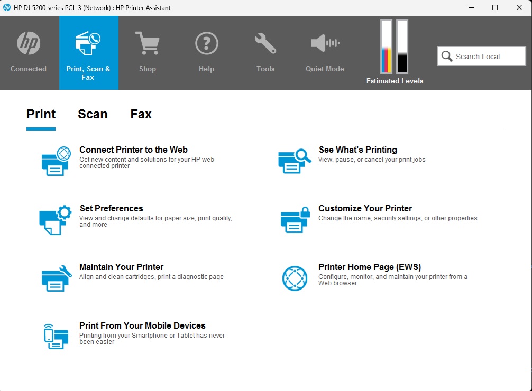This screenshot has width=532, height=391.
Task: Select the Print tab
Action: [x=41, y=114]
